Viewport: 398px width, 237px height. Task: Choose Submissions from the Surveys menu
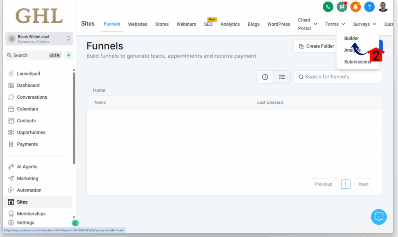pos(358,62)
